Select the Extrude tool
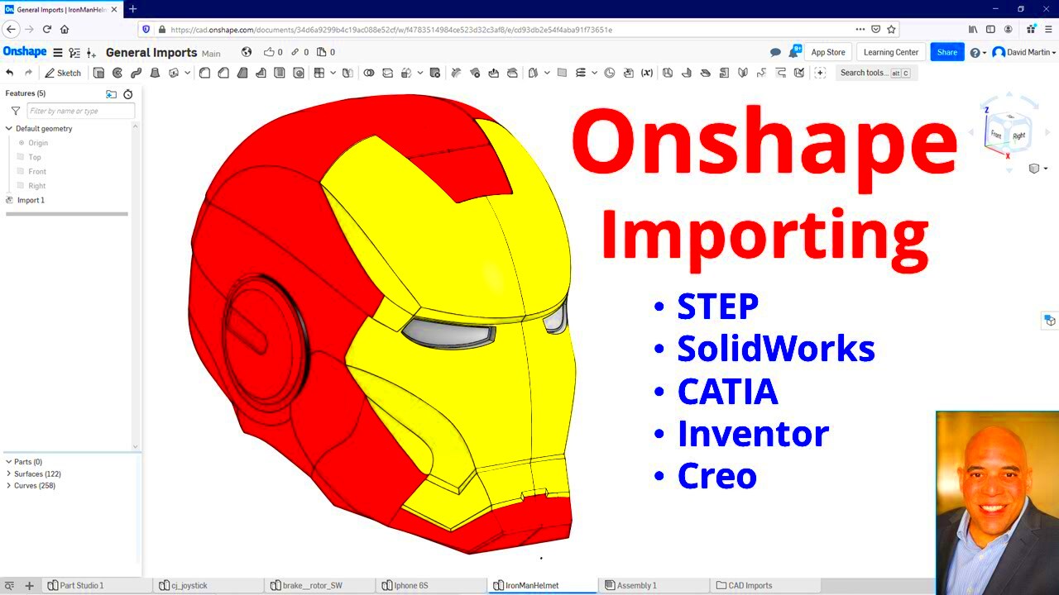Image resolution: width=1059 pixels, height=595 pixels. click(x=98, y=73)
